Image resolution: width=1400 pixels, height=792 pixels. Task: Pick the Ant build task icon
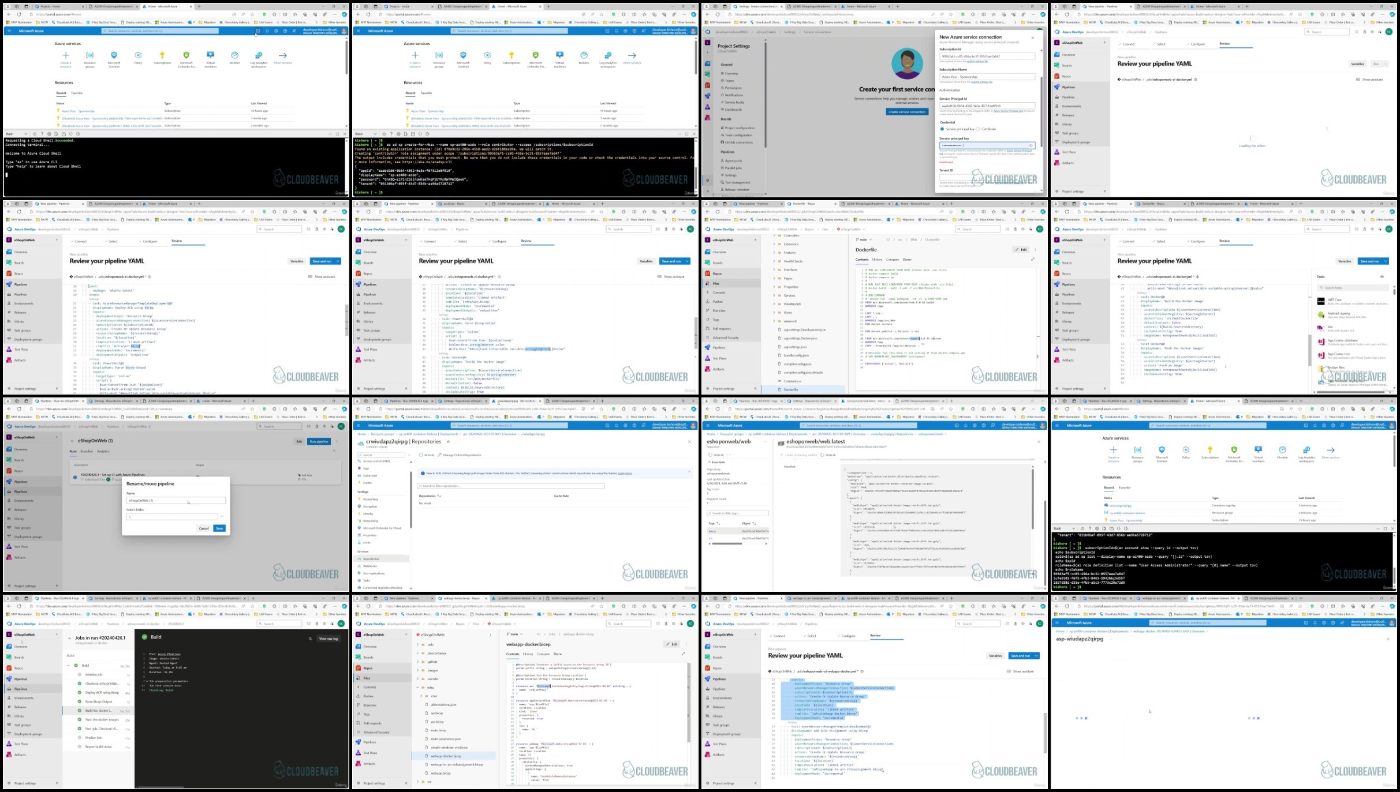coord(1321,328)
